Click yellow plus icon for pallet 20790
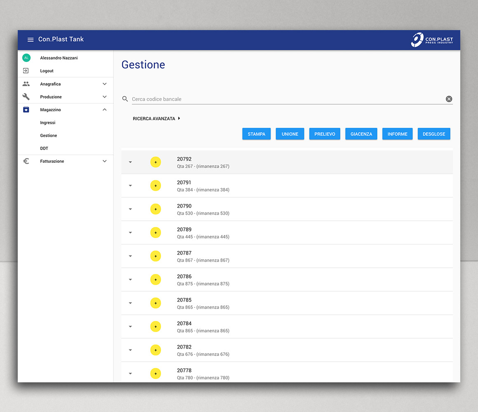This screenshot has width=478, height=412. (155, 209)
